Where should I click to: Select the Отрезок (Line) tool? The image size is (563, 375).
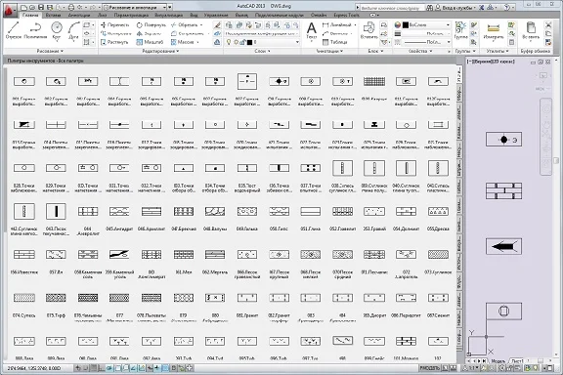tap(14, 30)
